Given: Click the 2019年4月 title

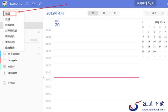Looking at the screenshot, I should pos(55,13).
